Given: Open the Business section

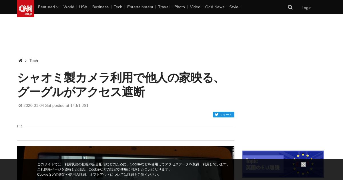Looking at the screenshot, I should point(100,7).
